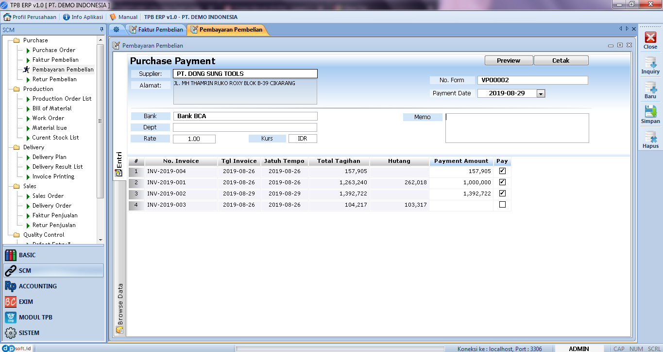Click the Preview button
The height and width of the screenshot is (352, 663).
tap(509, 61)
